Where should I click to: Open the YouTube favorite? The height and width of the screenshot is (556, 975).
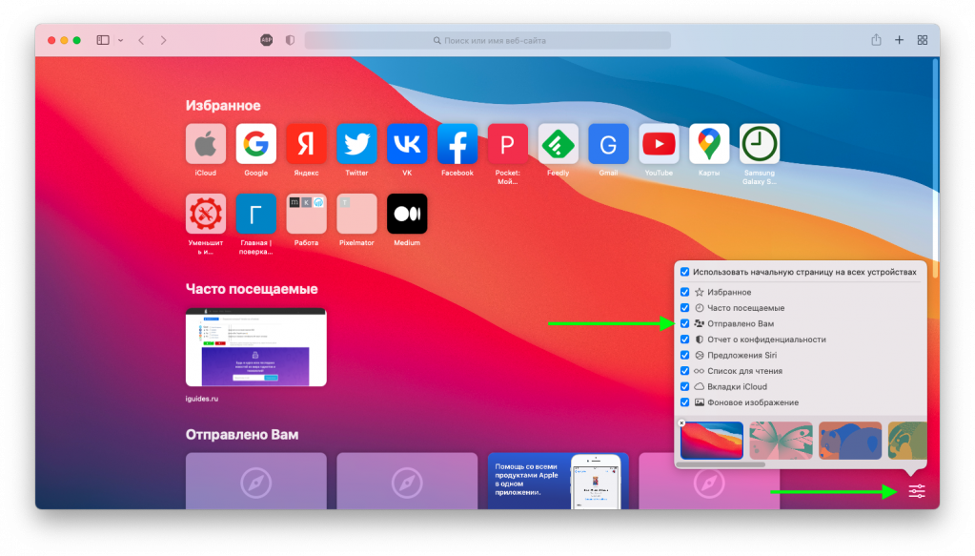659,144
